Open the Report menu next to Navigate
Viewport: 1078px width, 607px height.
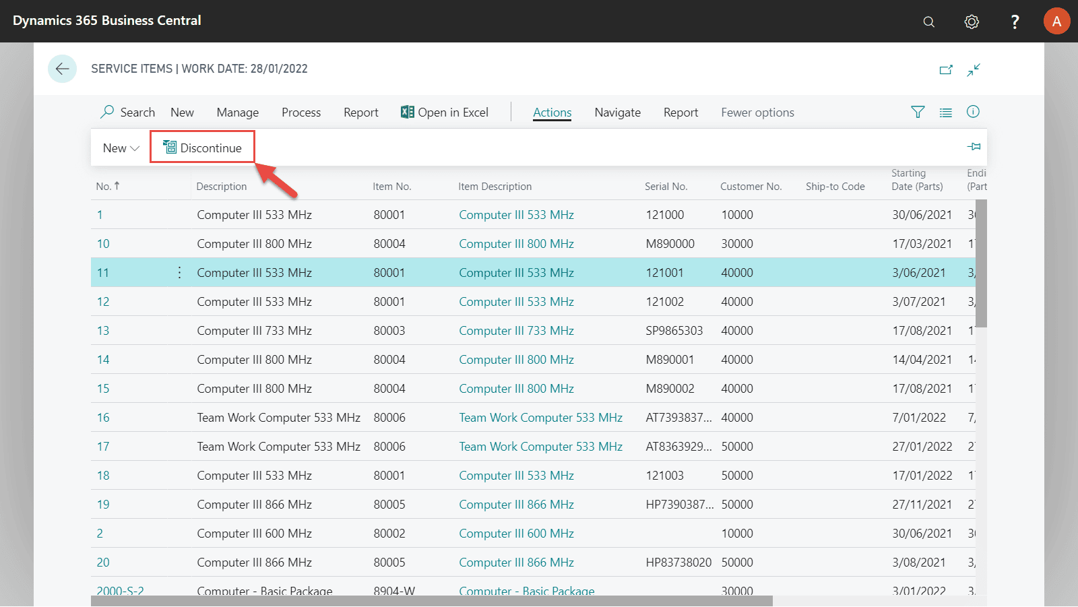(681, 113)
